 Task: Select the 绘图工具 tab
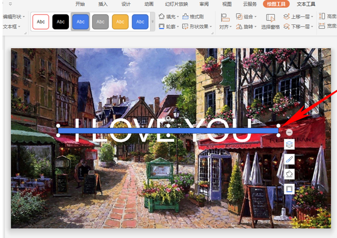click(276, 4)
